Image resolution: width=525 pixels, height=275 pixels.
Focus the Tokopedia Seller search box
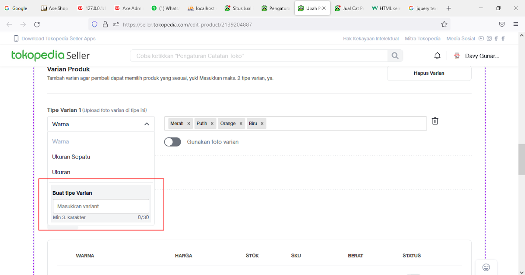[259, 56]
